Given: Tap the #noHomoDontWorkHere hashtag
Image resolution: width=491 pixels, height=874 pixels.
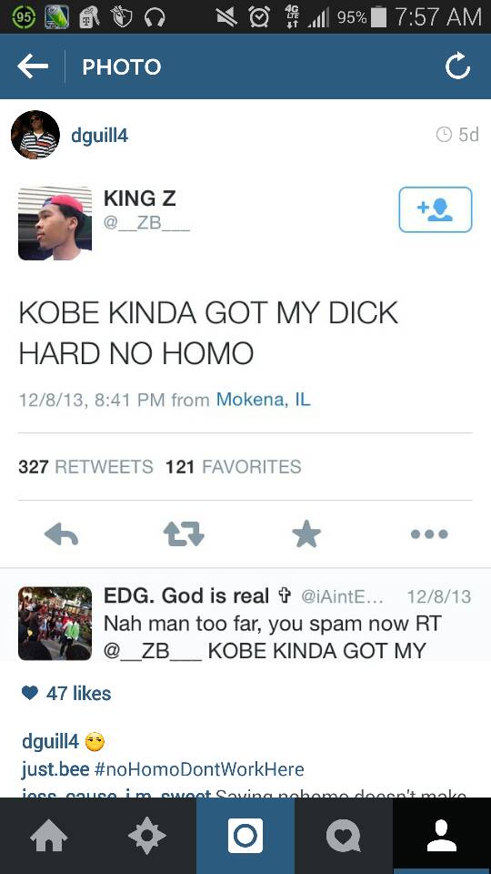Looking at the screenshot, I should [199, 770].
